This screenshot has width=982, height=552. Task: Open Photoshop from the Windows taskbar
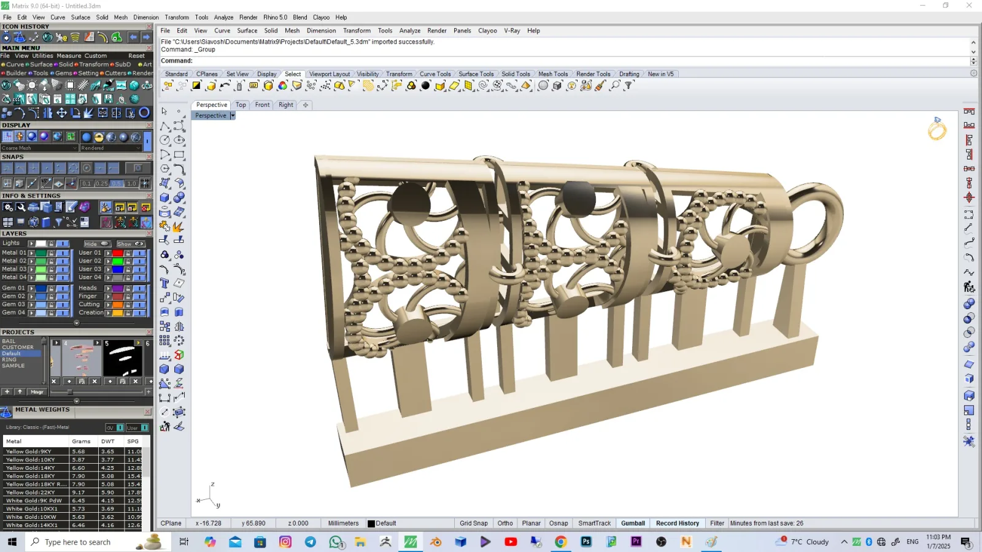click(586, 542)
